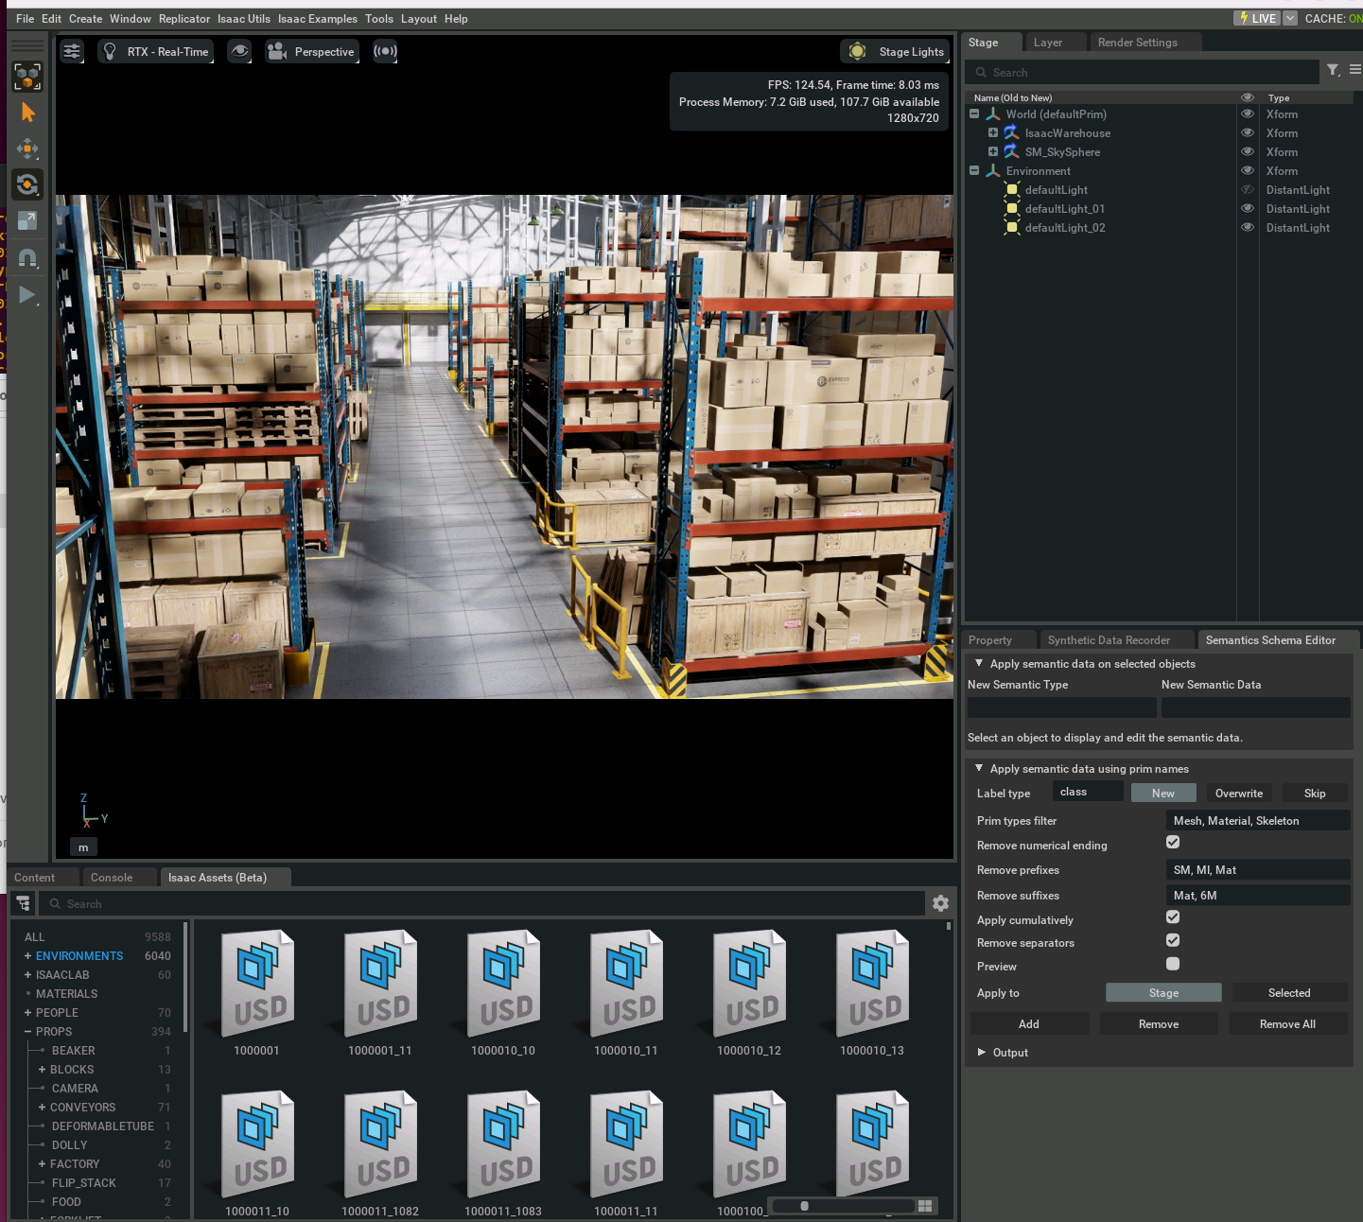Click the Remove All button
Viewport: 1363px width, 1222px height.
tap(1286, 1024)
